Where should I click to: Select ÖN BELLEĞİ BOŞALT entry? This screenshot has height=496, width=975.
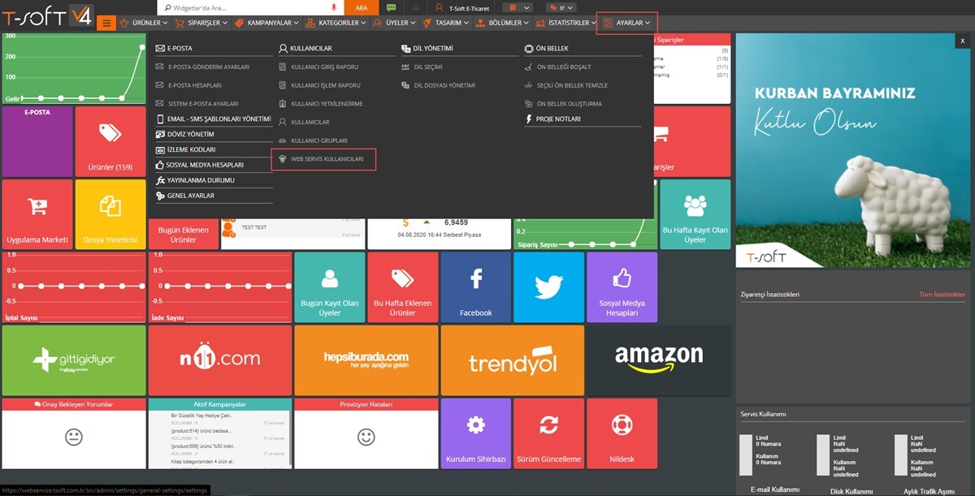click(558, 67)
